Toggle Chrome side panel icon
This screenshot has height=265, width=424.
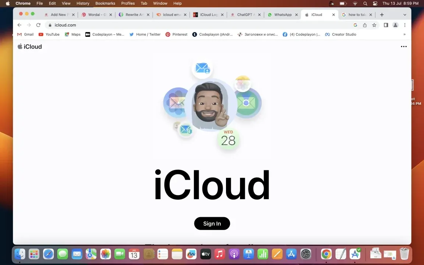[386, 25]
